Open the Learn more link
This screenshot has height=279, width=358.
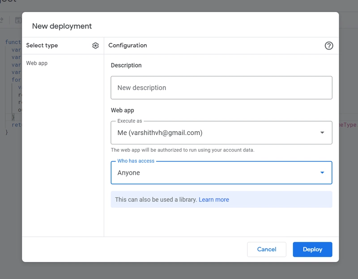214,199
